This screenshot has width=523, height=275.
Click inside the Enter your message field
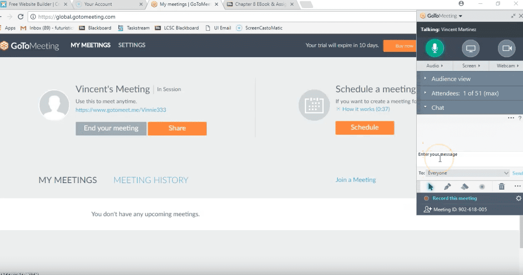[457, 159]
